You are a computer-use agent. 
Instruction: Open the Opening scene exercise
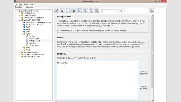(34, 39)
